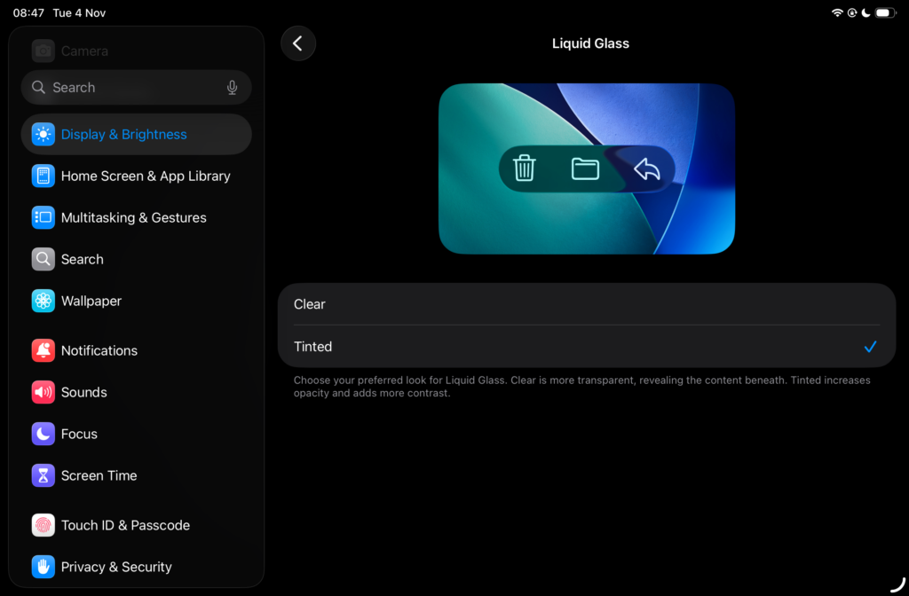Image resolution: width=909 pixels, height=596 pixels.
Task: Tap the Notifications bell icon
Action: pos(43,350)
